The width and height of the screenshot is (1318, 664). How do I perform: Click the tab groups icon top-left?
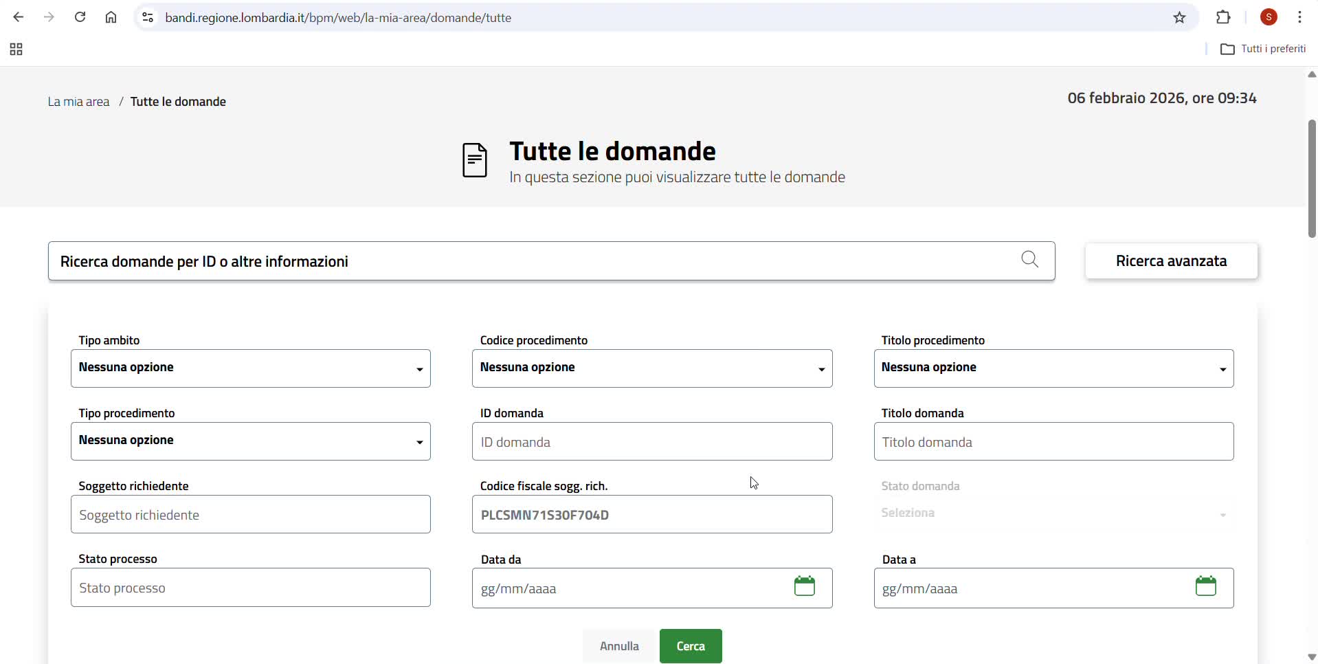[x=15, y=49]
